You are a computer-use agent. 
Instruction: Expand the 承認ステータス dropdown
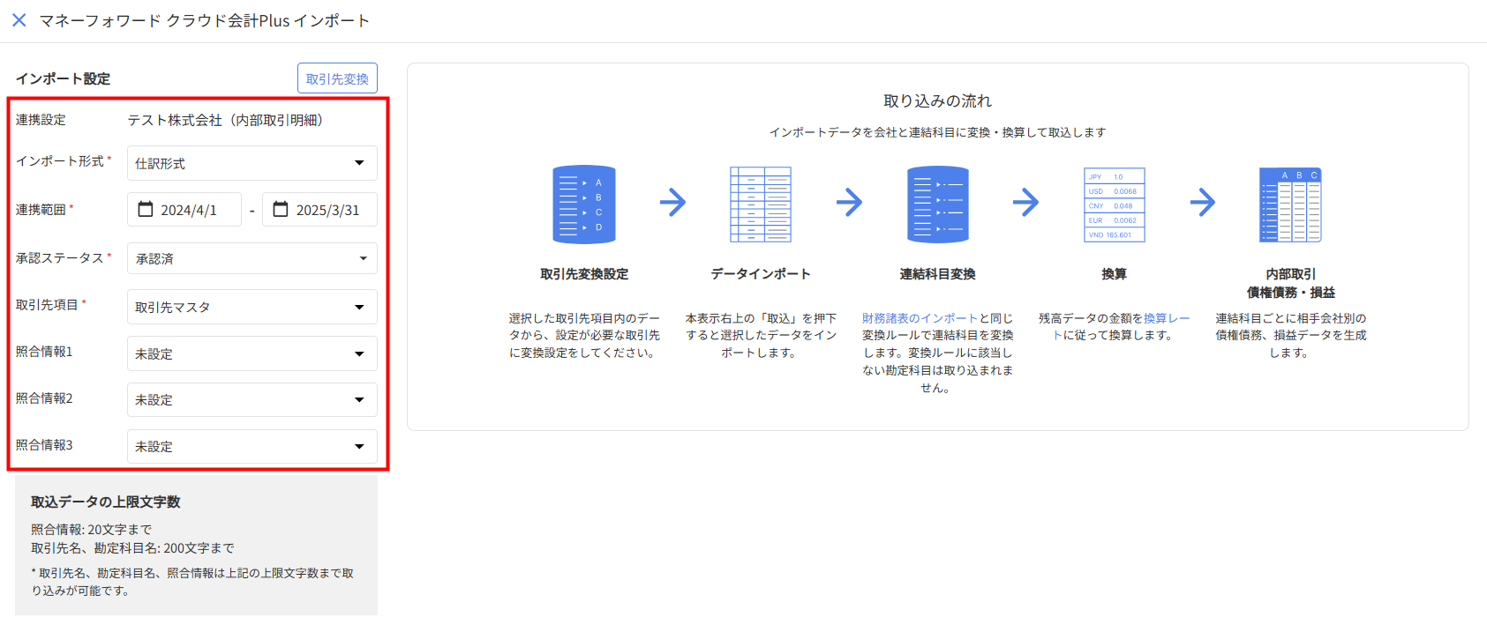tap(252, 258)
